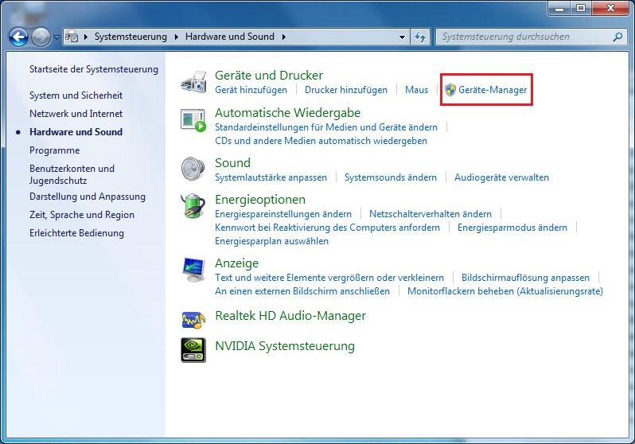Click Kennwort bei Reaktivierung des Computers anfordern
This screenshot has width=635, height=444.
[x=327, y=228]
